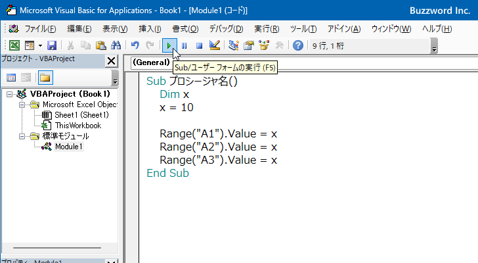Click the Paste clipboard icon
Image resolution: width=478 pixels, height=263 pixels.
point(100,46)
